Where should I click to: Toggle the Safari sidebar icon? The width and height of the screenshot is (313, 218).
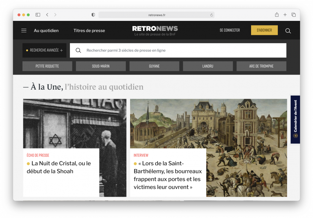pos(38,15)
